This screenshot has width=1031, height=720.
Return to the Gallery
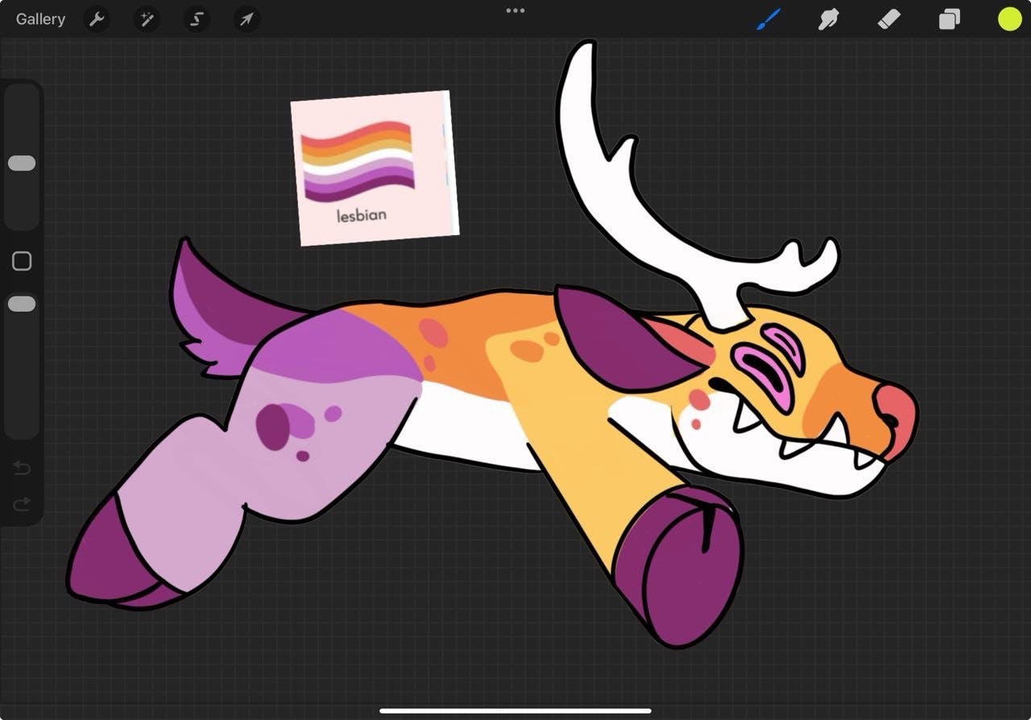click(x=40, y=19)
